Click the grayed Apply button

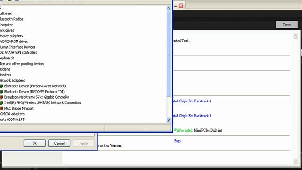(x=84, y=144)
